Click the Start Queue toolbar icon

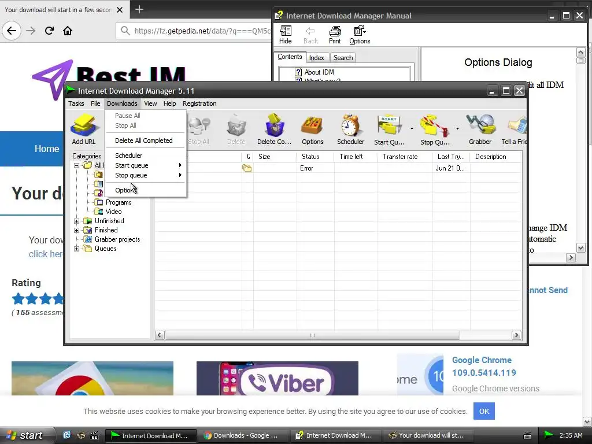click(389, 129)
